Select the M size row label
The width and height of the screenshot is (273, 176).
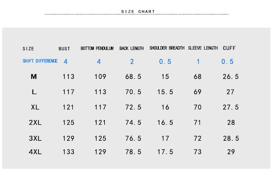click(x=34, y=76)
